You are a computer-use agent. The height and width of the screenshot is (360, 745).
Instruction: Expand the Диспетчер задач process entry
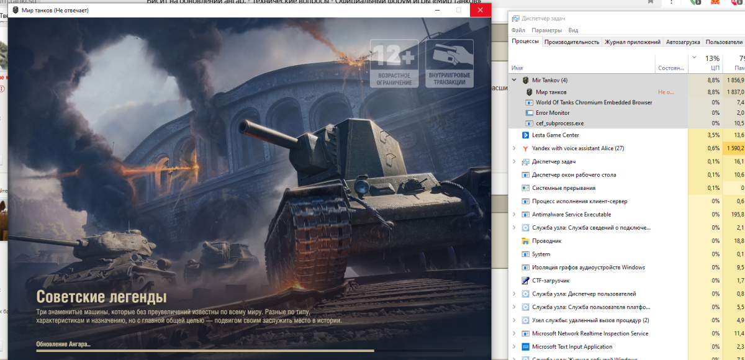tap(513, 161)
